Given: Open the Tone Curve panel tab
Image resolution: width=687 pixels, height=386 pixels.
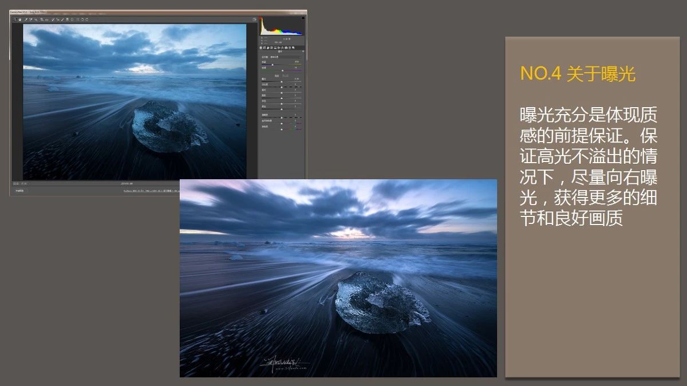Looking at the screenshot, I should click(264, 48).
